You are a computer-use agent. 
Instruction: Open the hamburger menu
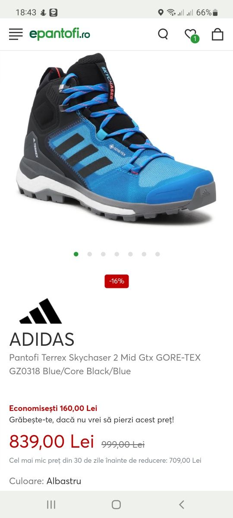coord(16,34)
